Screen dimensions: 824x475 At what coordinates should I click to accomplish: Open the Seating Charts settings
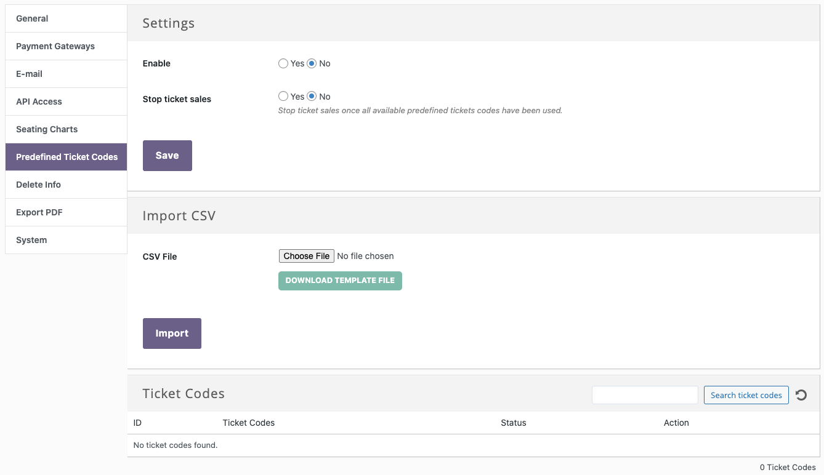(47, 129)
